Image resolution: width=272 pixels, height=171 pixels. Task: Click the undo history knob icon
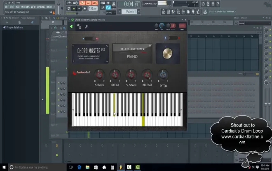tap(203, 4)
